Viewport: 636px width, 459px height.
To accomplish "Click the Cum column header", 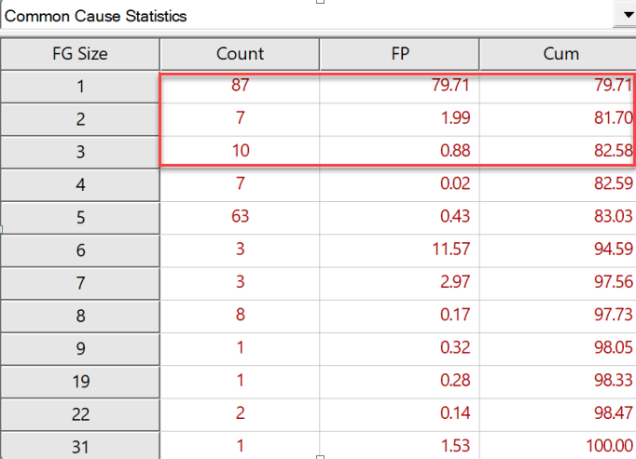I will (558, 54).
